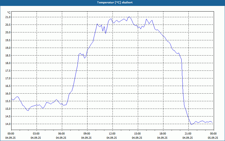Select the 20,0 y-axis label

(x=8, y=32)
